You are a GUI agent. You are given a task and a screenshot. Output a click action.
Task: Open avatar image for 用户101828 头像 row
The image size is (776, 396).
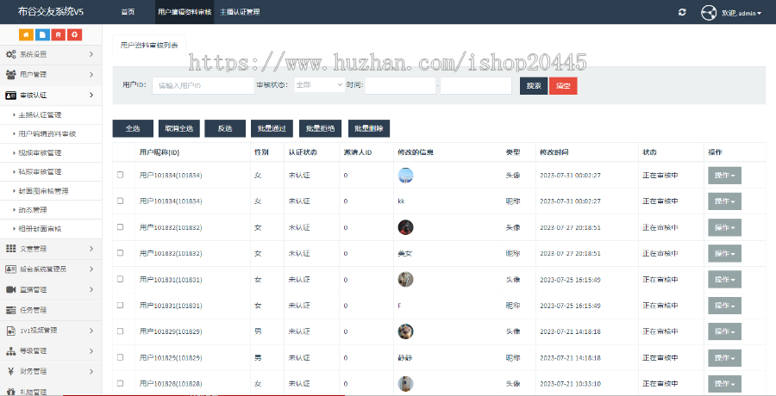405,384
